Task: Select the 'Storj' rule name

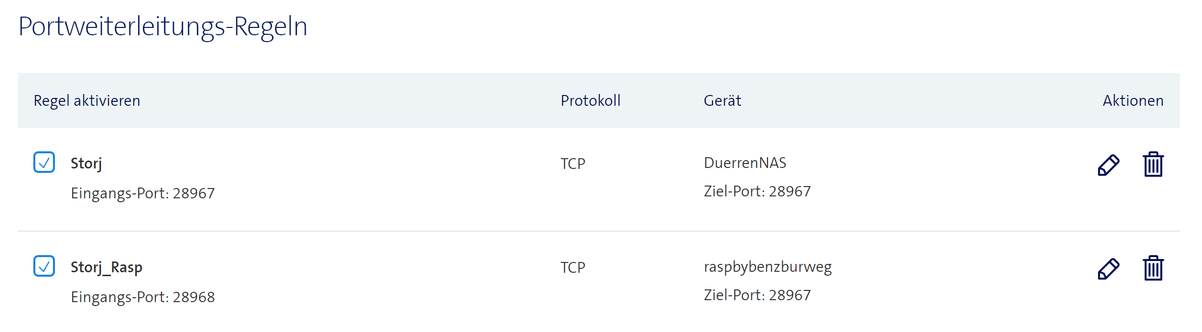Action: point(86,164)
